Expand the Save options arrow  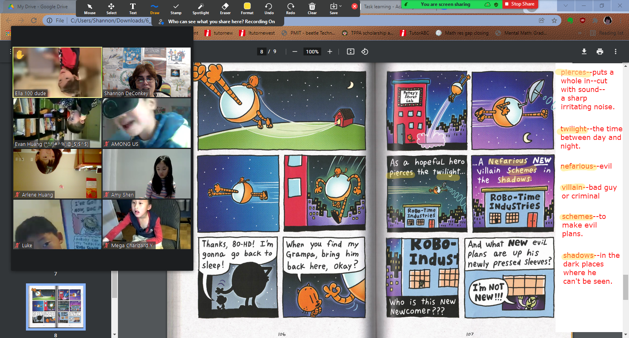pos(340,6)
